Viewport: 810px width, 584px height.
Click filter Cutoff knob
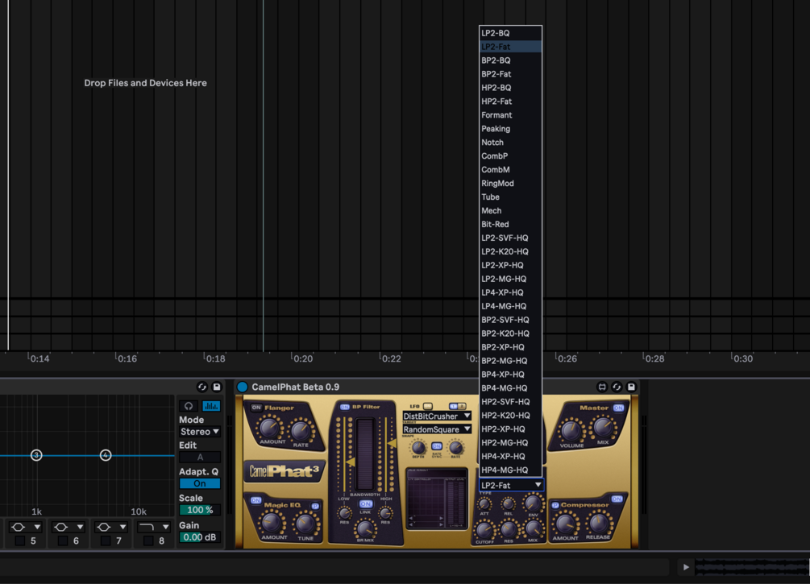(484, 530)
